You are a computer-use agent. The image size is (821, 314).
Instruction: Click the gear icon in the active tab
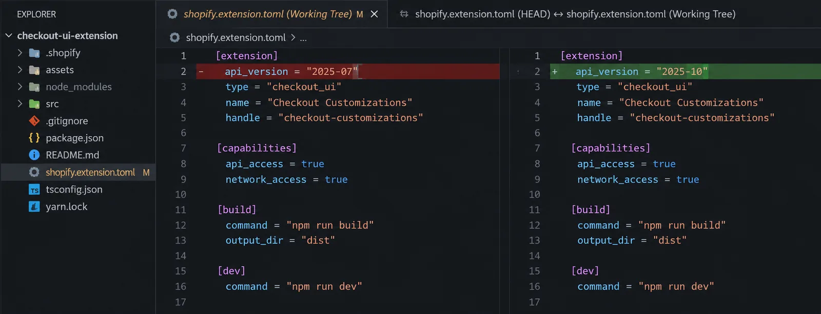click(x=172, y=14)
